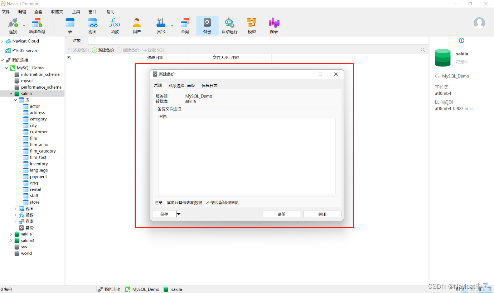Open the 用户 user management toolbar icon

(x=137, y=26)
